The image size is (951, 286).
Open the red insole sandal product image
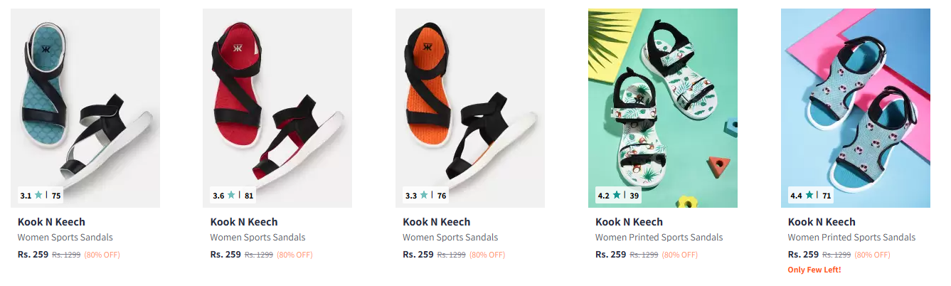tap(277, 108)
